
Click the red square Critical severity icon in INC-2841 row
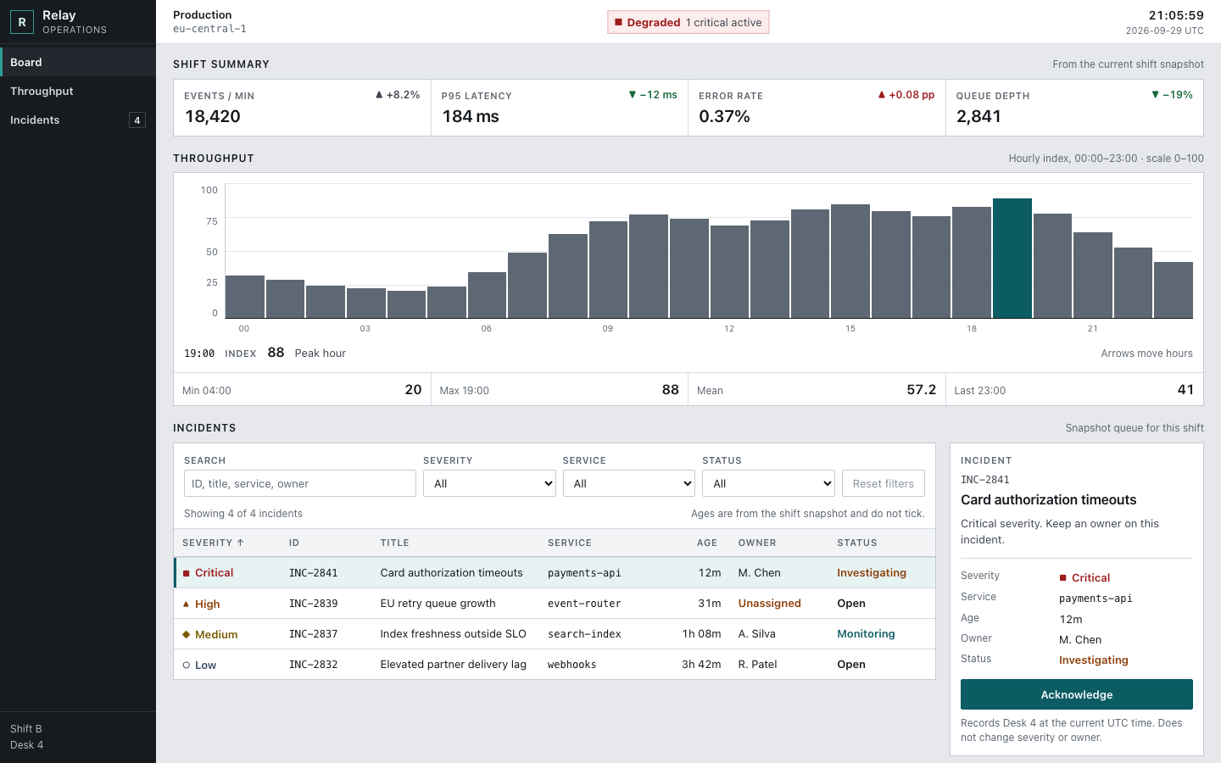click(187, 573)
